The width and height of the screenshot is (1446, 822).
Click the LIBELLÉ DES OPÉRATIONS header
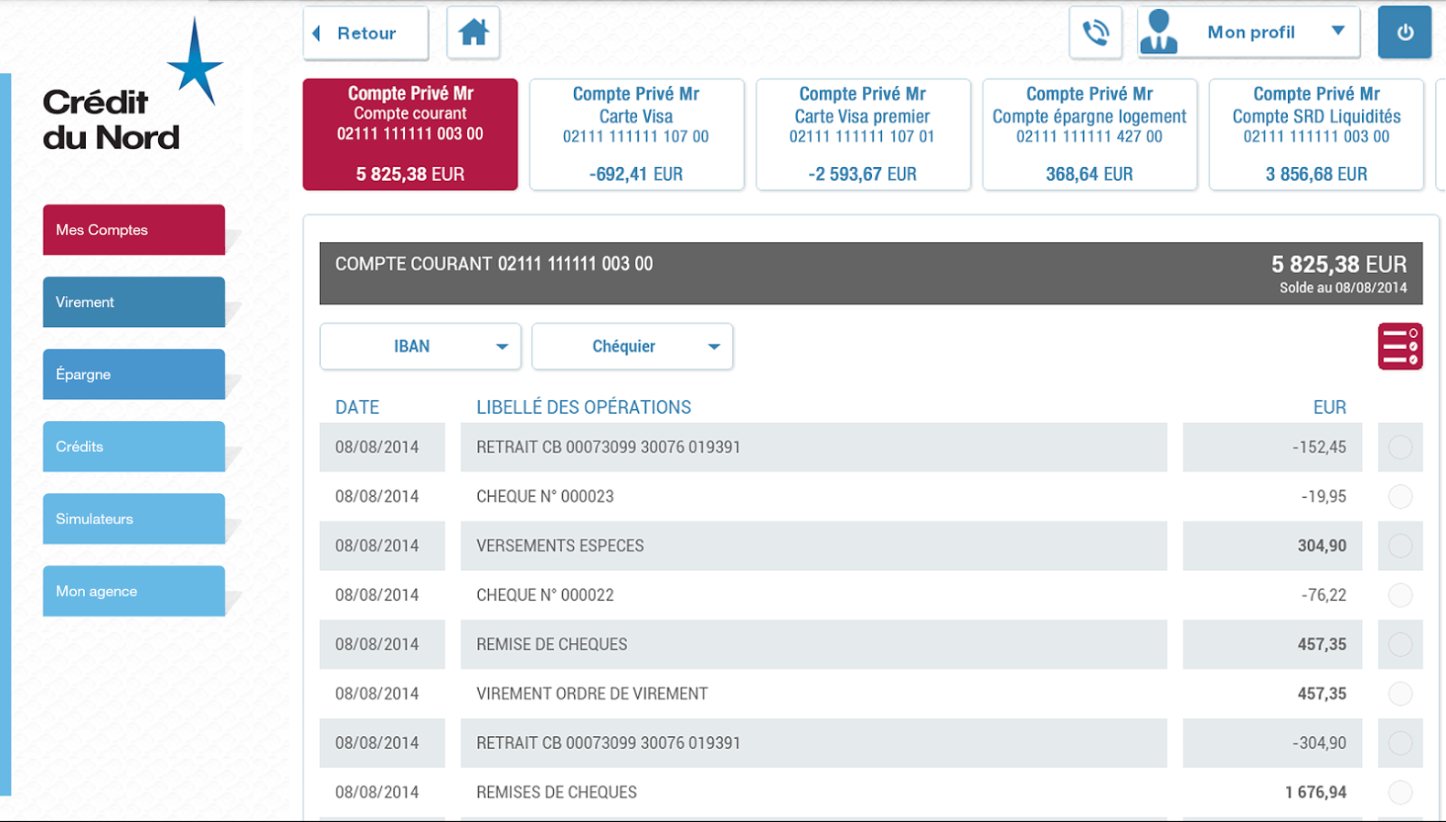point(583,407)
